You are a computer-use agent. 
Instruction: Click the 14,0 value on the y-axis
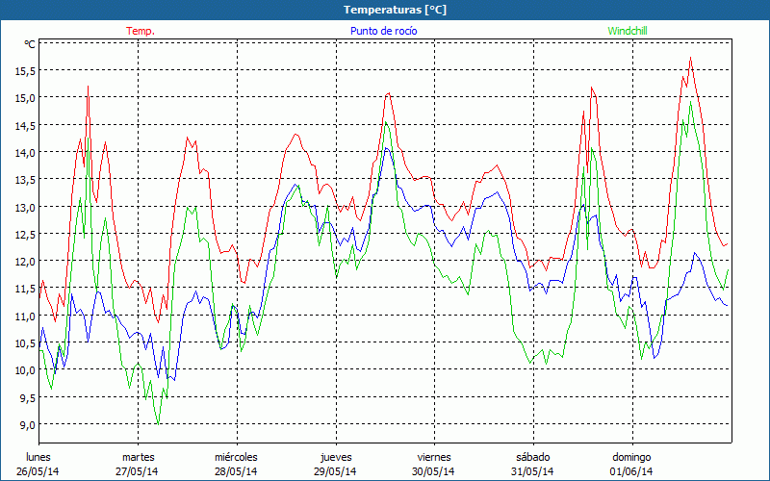click(x=23, y=152)
